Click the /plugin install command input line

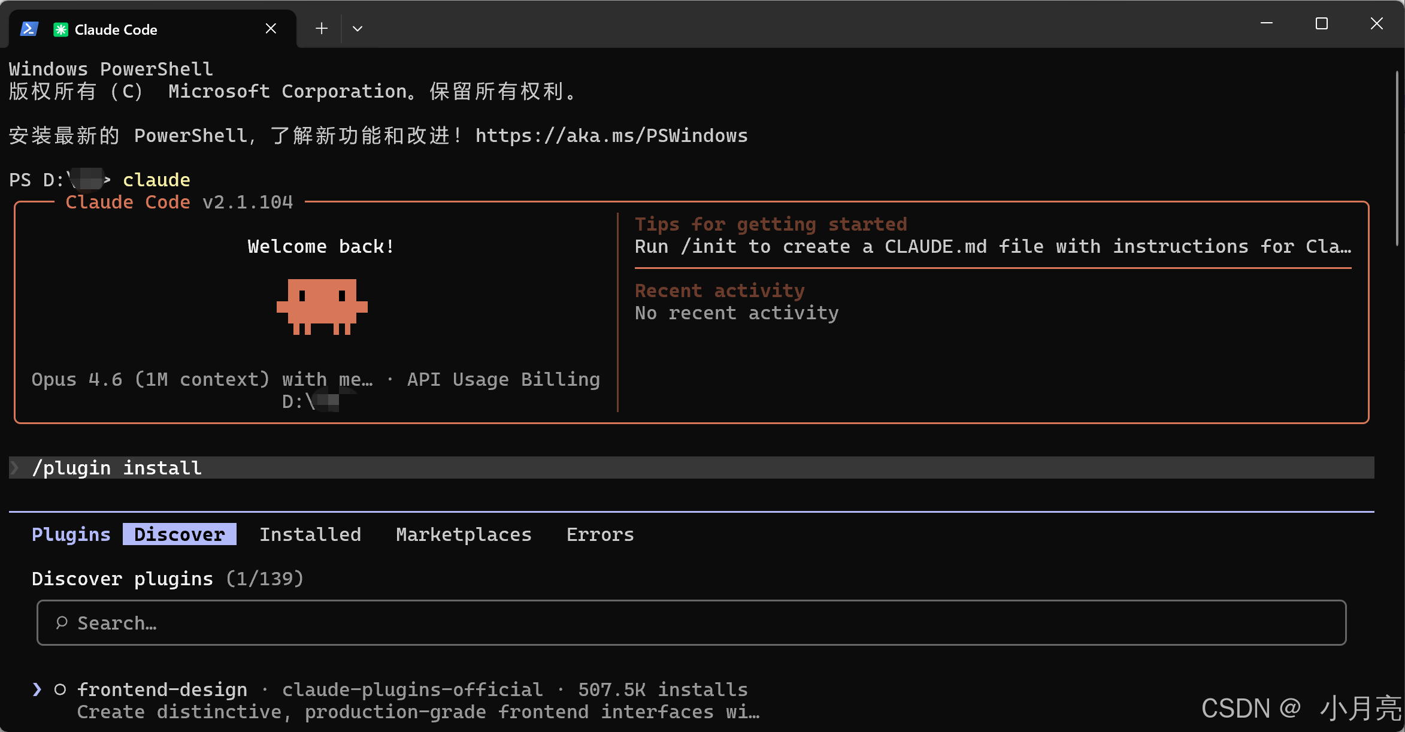coord(692,468)
